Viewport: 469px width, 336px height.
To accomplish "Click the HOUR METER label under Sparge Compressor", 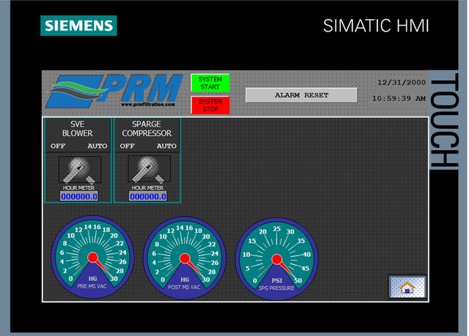I will [148, 188].
